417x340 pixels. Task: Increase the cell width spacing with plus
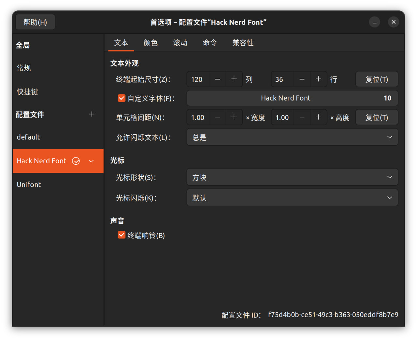234,117
